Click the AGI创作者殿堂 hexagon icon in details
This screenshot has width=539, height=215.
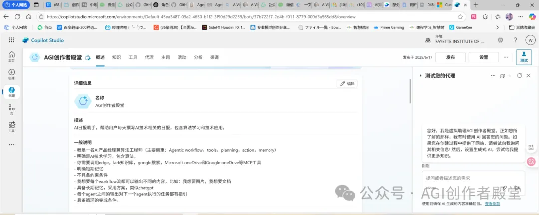click(83, 101)
